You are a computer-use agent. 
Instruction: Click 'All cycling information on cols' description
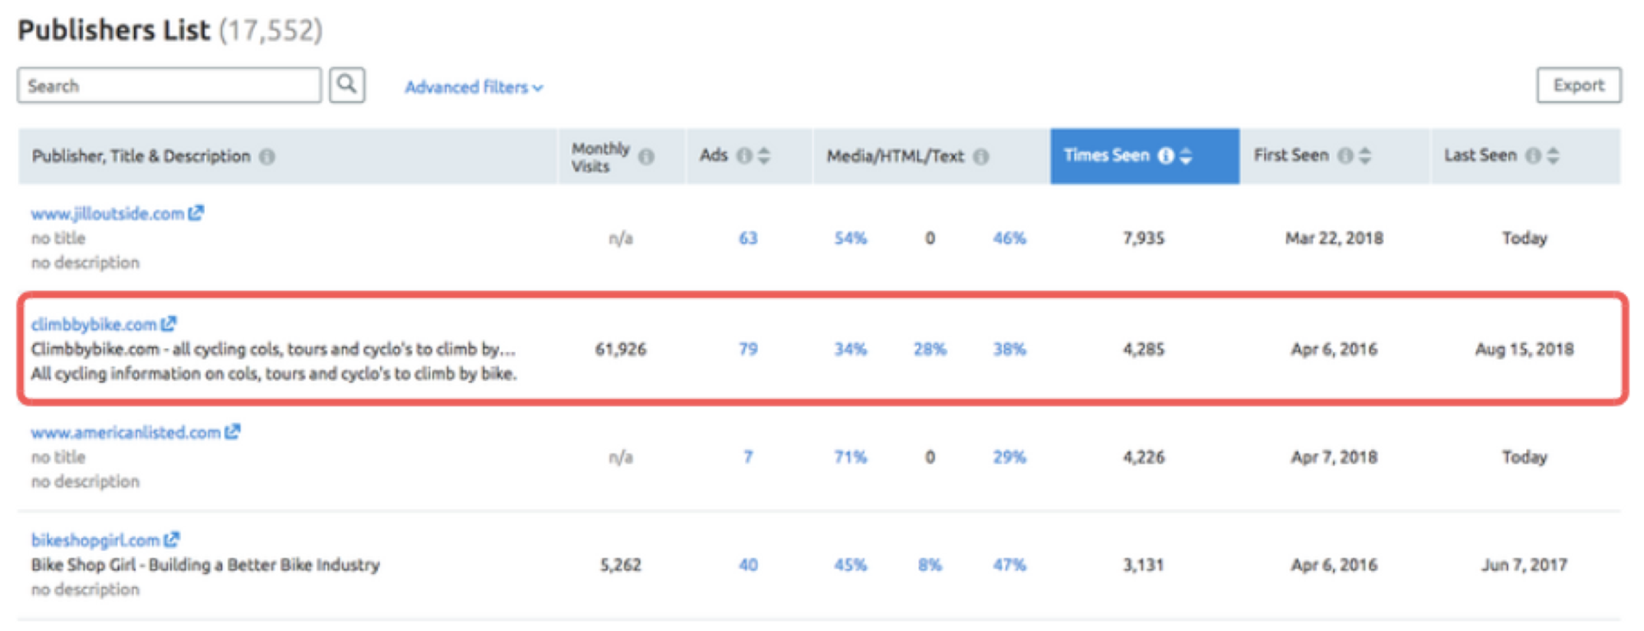point(274,374)
